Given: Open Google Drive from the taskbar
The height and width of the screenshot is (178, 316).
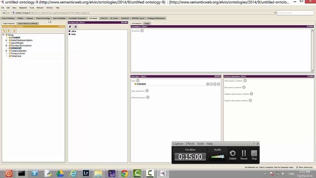Looking at the screenshot, I should tap(60, 174).
